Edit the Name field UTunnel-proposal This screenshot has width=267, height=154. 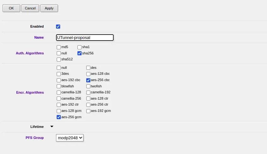tap(85, 38)
